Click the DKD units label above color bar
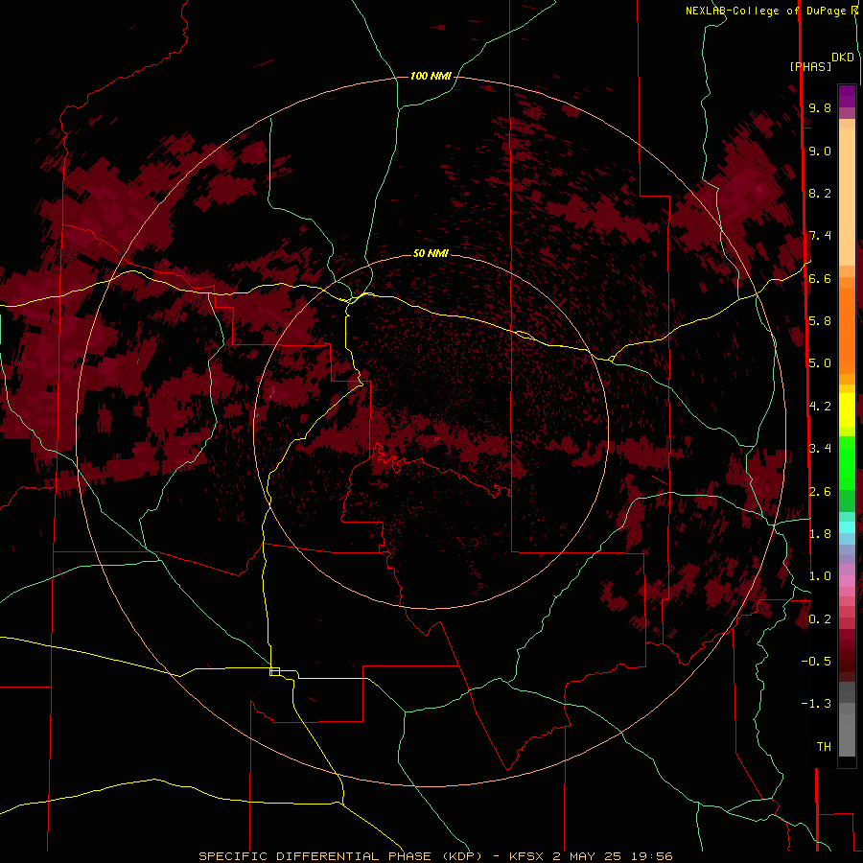Screen dimensions: 863x863 (843, 58)
